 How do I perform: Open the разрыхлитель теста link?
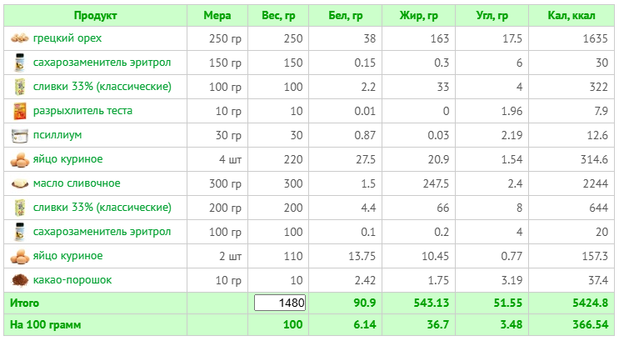82,111
